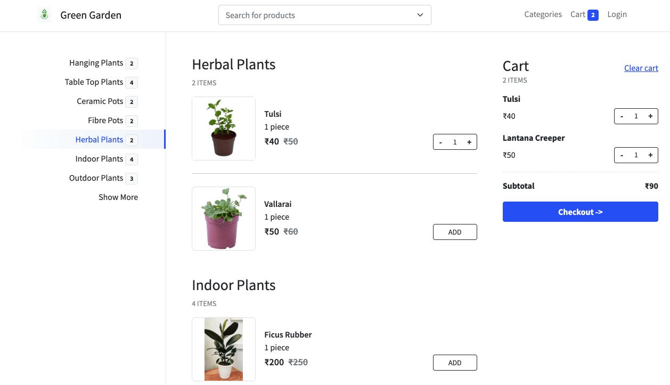
Task: Expand the product search dropdown arrow
Action: coord(420,15)
